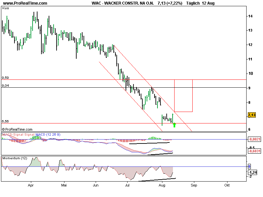Select the yellow 7,13 current price tag
Viewport: 263px width, 197px height.
click(252, 115)
